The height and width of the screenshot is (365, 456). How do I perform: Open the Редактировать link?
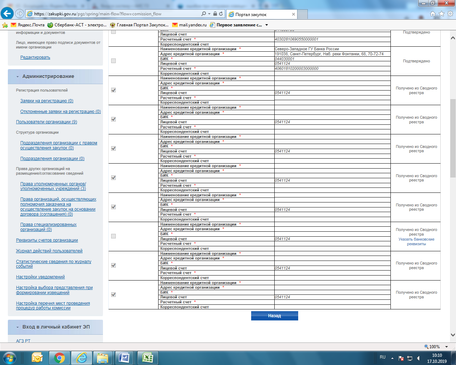click(35, 57)
